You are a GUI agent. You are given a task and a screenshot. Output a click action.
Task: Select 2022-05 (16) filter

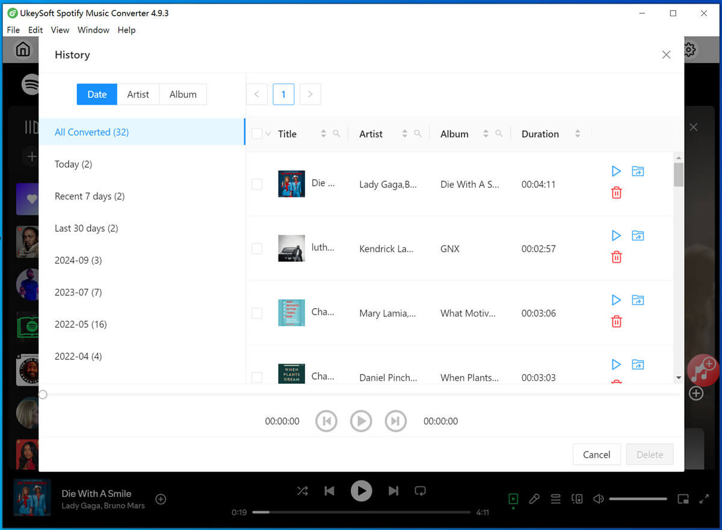pyautogui.click(x=142, y=324)
